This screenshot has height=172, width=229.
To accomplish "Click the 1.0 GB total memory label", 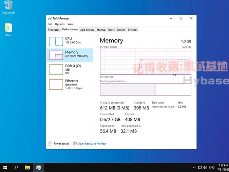I will pyautogui.click(x=186, y=41).
